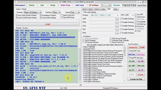Toggle 1331 checkbox
Screen dimensions: 161x90
point(136,31)
